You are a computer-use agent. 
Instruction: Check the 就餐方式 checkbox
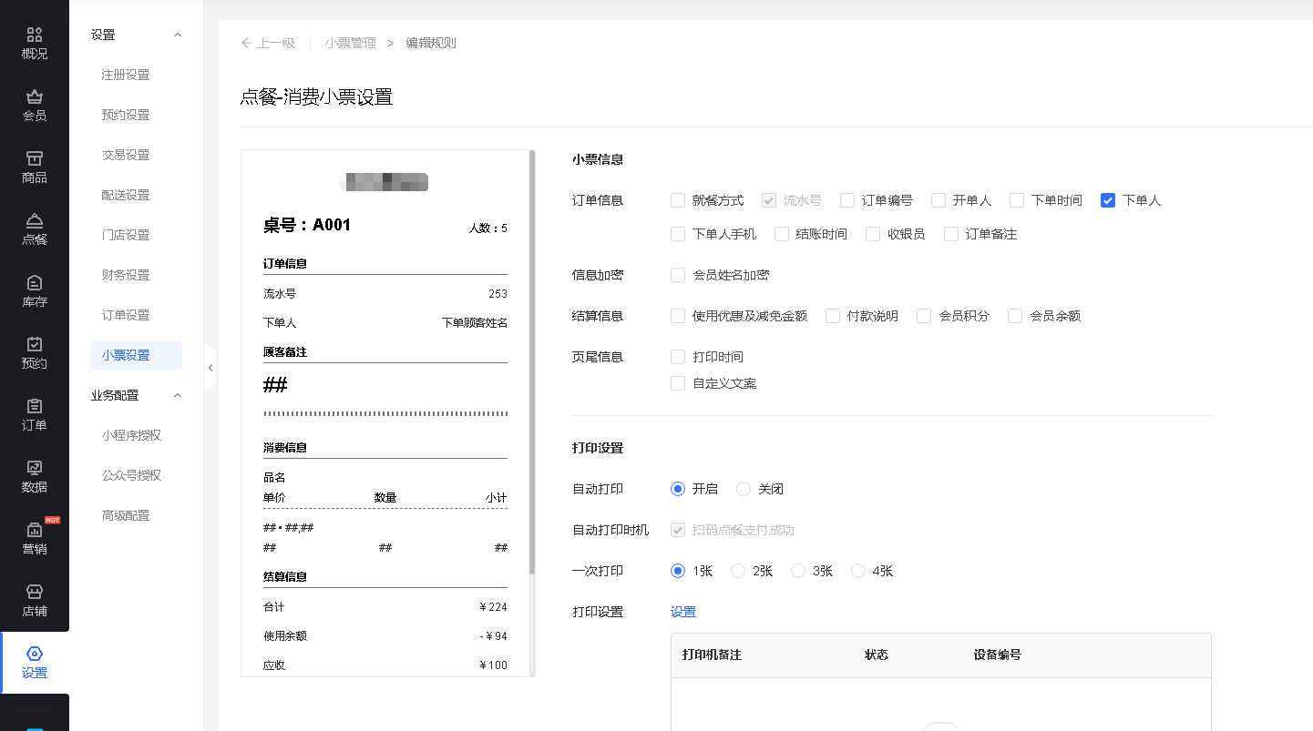click(678, 200)
